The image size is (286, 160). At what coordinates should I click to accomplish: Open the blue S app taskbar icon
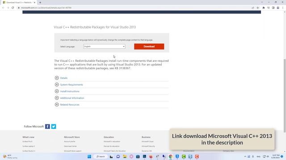[x=190, y=156]
